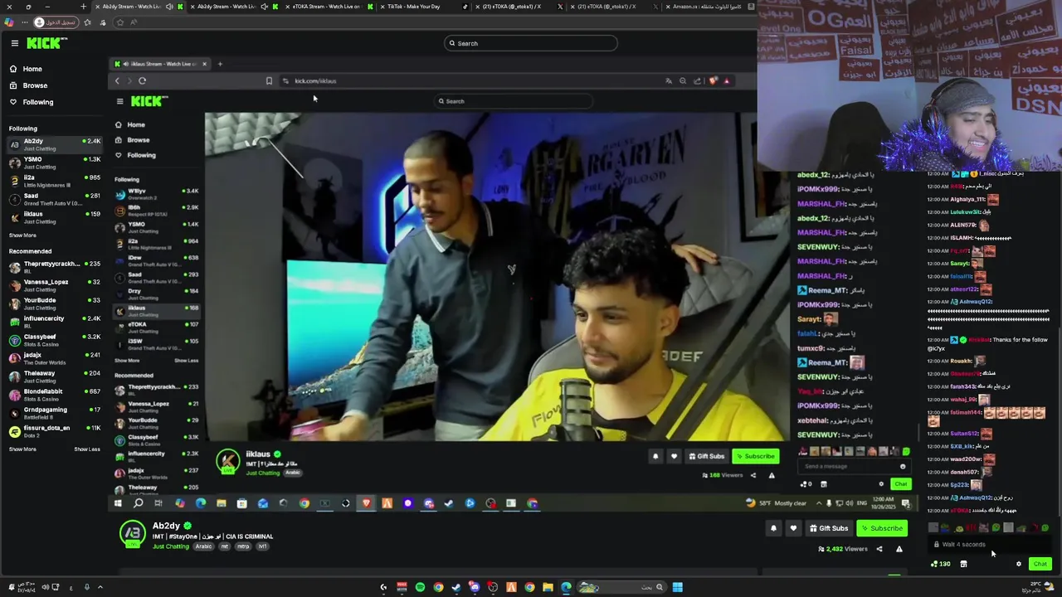
Task: Share the Ab2dy stream
Action: 879,549
